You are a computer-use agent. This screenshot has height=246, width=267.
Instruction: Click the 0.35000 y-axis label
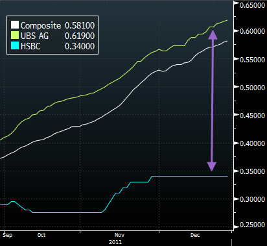pos(252,171)
